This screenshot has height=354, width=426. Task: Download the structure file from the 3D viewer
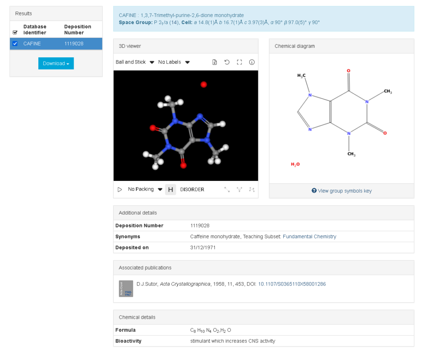[x=214, y=62]
